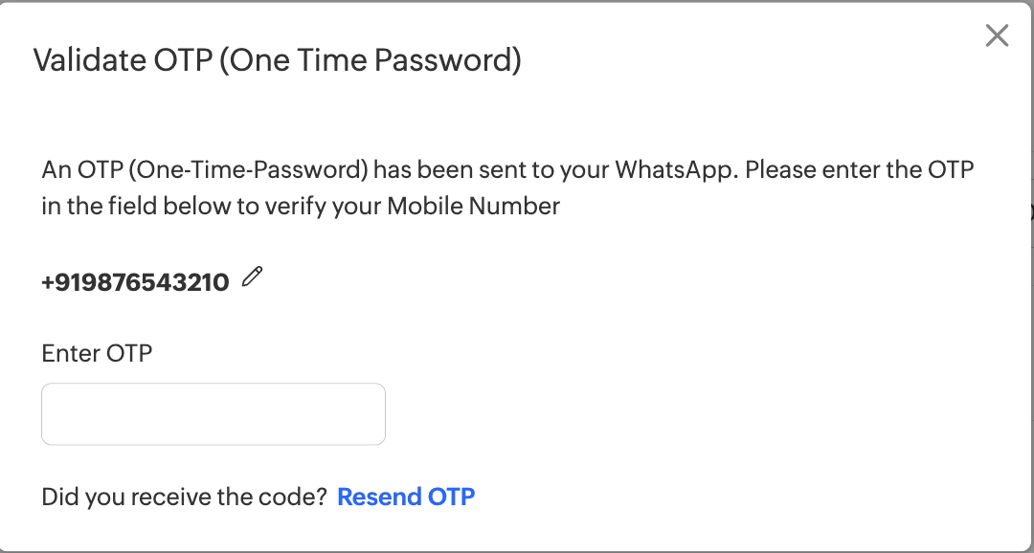
Task: Click the pencil icon to edit mobile number
Action: (x=252, y=277)
